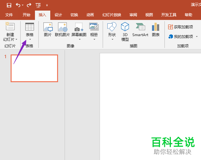201x160 pixels.
Task: Undo the last action
Action: tap(18, 5)
